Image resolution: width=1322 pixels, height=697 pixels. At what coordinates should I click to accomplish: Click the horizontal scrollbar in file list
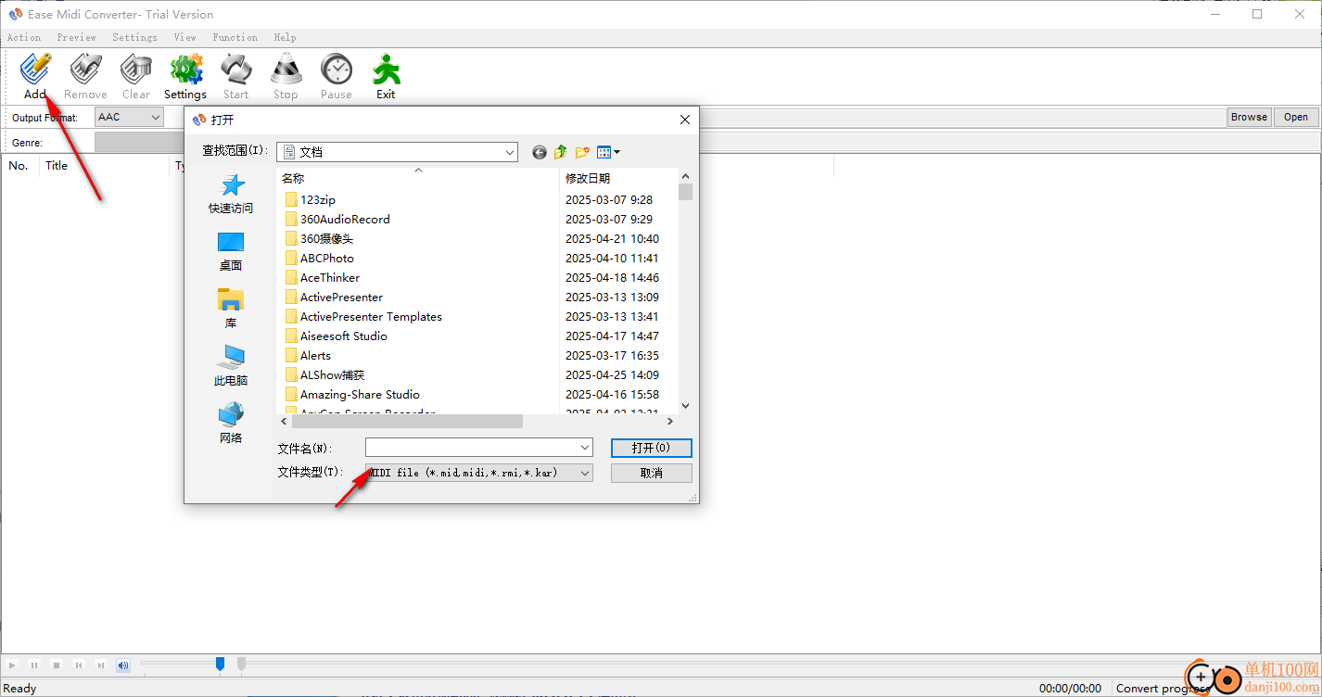[408, 422]
